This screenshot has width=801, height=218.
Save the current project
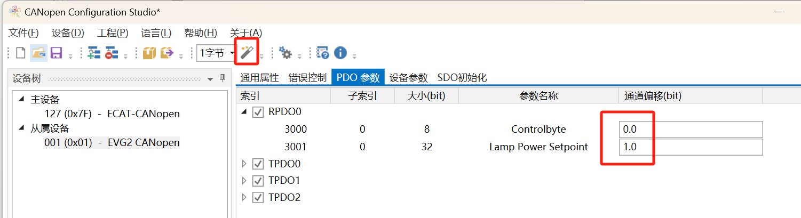(x=56, y=53)
